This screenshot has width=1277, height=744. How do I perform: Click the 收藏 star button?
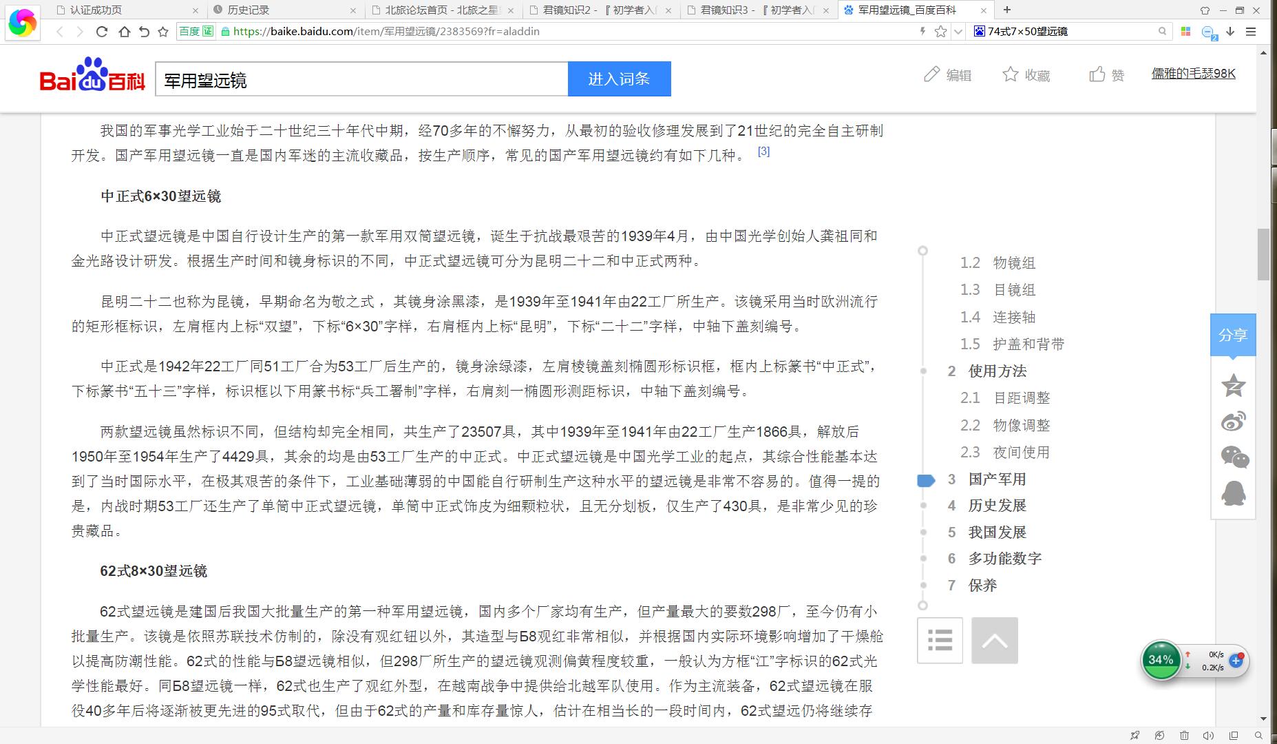pyautogui.click(x=1026, y=75)
